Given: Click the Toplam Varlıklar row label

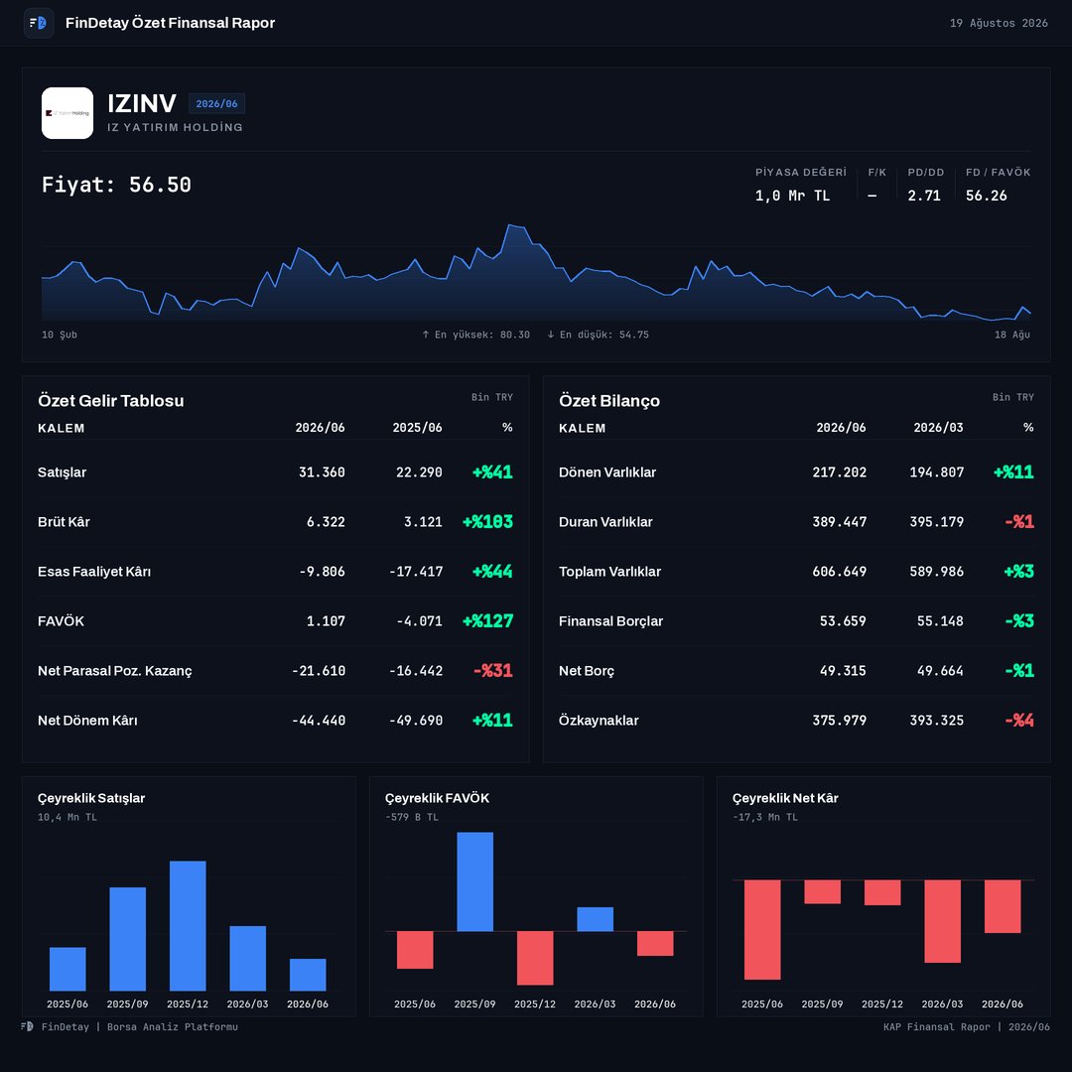Looking at the screenshot, I should [609, 572].
